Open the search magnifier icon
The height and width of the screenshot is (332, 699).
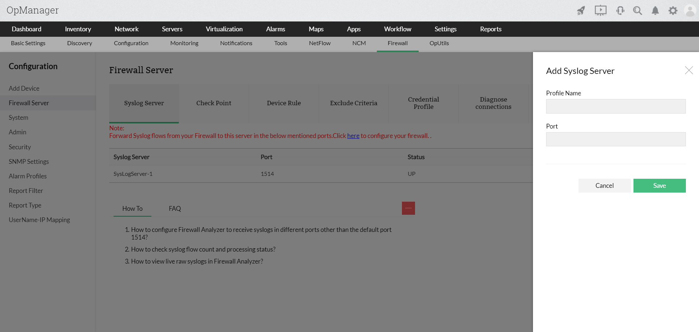click(x=637, y=11)
